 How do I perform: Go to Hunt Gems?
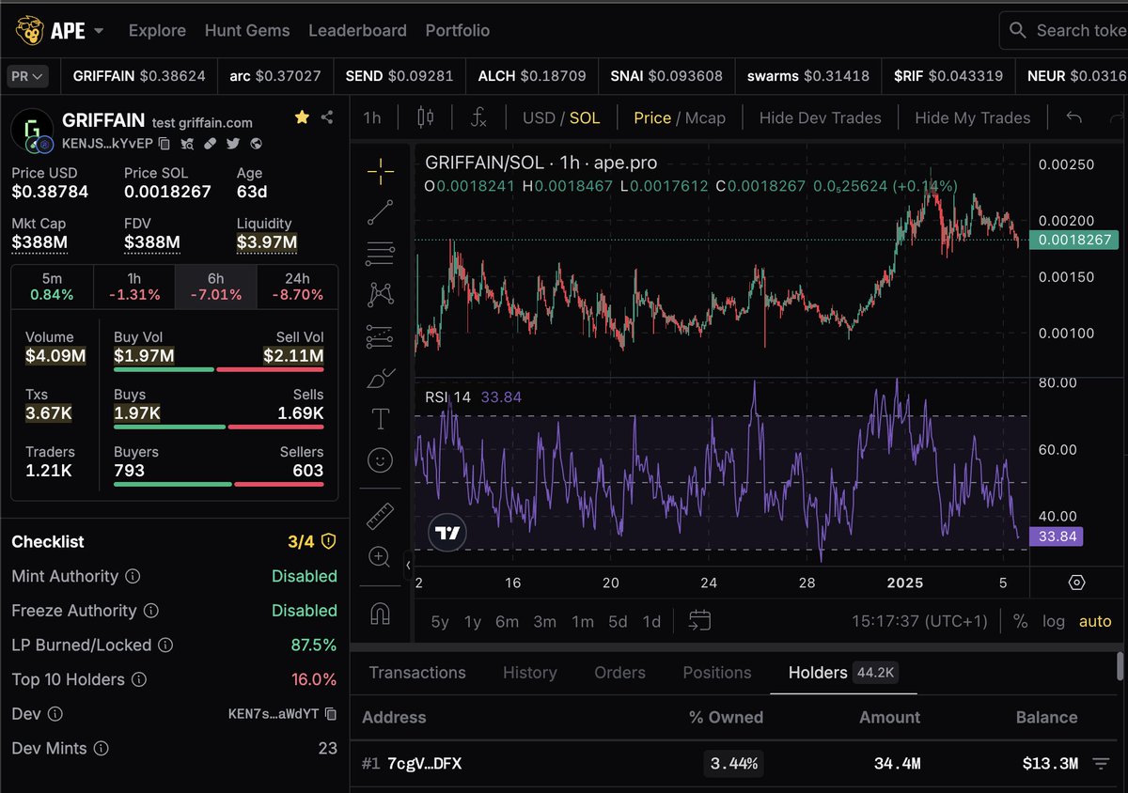coord(247,31)
